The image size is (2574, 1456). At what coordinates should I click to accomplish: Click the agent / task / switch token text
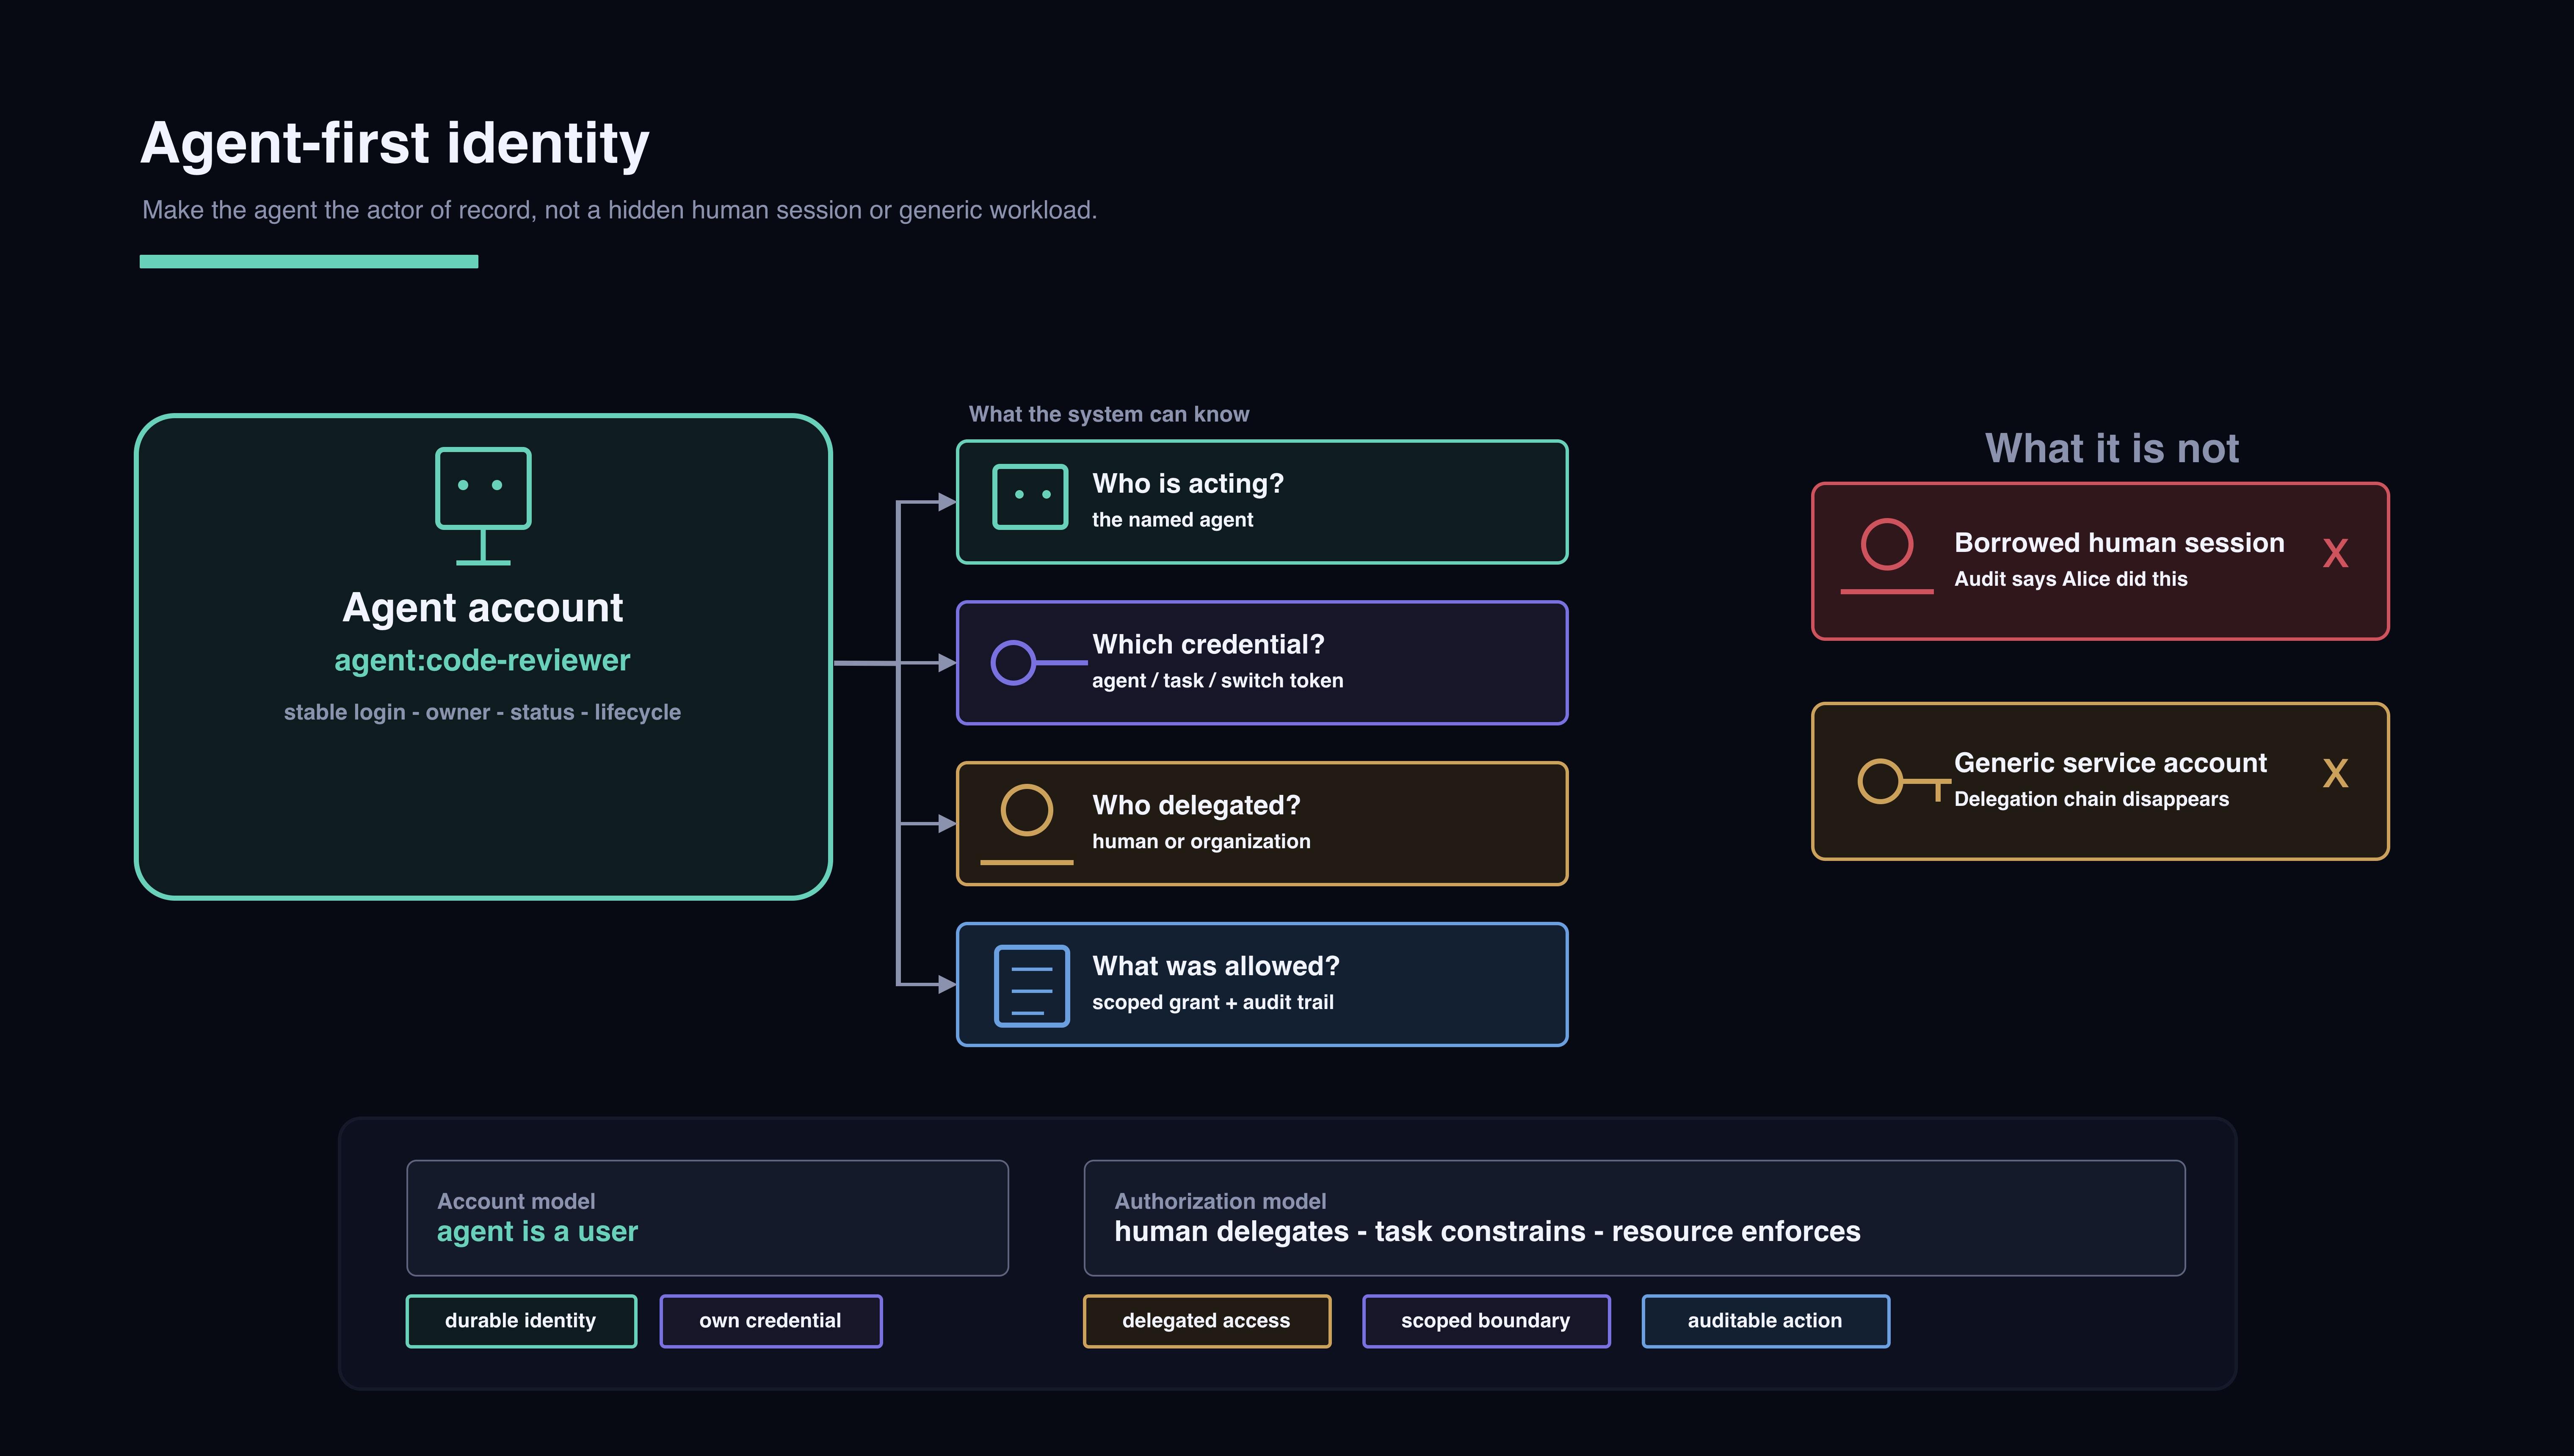coord(1217,681)
